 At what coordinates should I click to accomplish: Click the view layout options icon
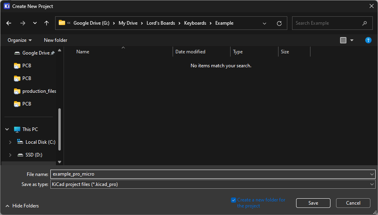click(343, 40)
